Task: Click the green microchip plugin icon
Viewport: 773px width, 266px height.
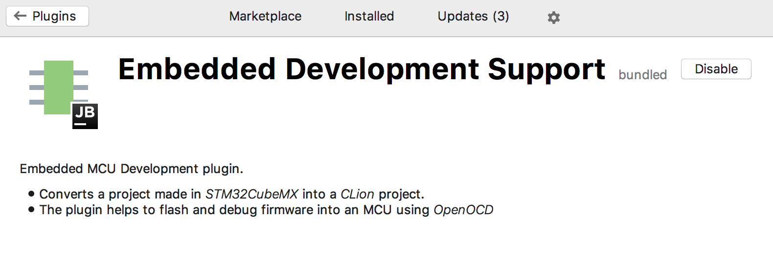Action: click(59, 87)
